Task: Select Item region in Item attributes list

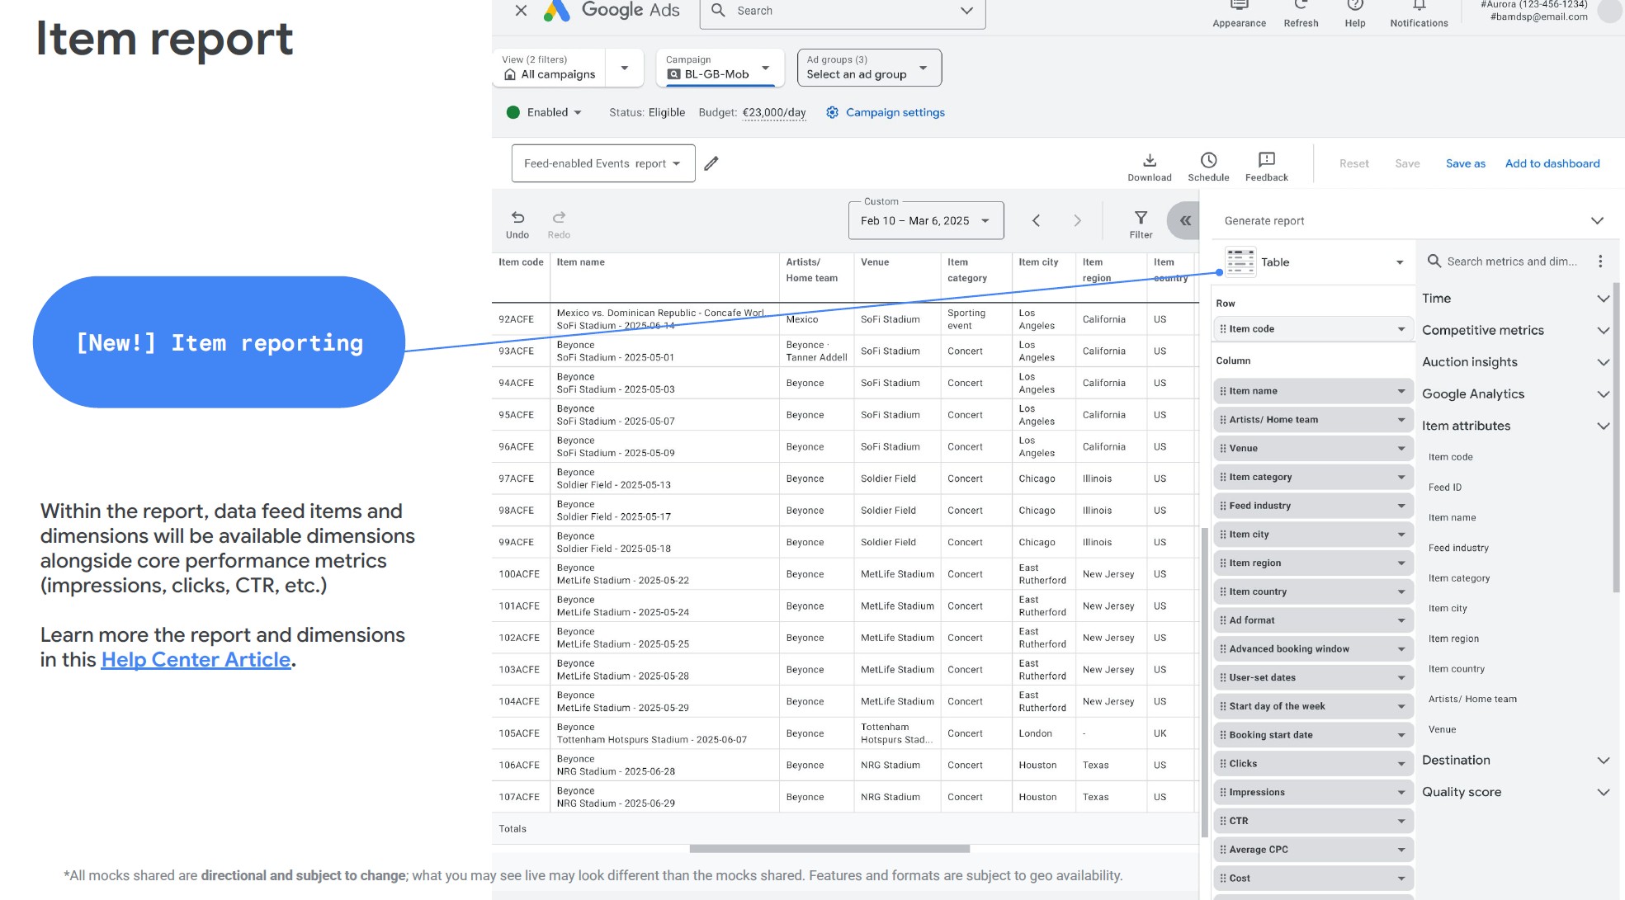Action: point(1453,638)
